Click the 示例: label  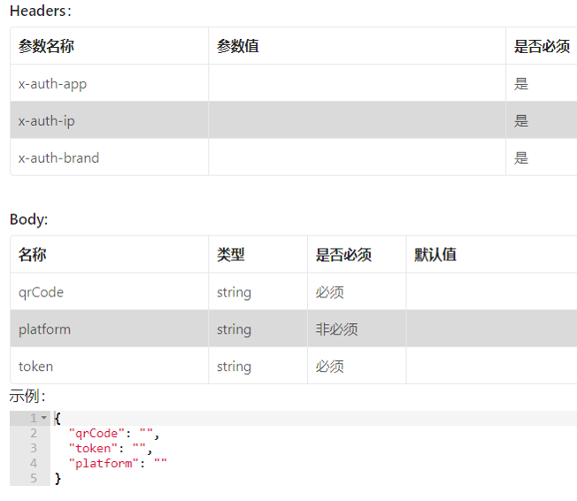tap(27, 396)
